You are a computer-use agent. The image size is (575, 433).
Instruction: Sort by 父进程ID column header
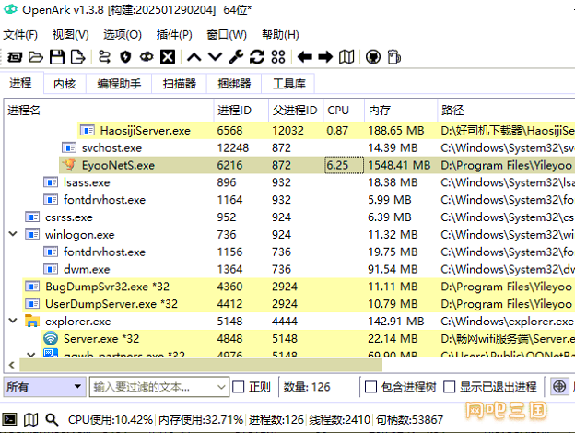tap(296, 110)
